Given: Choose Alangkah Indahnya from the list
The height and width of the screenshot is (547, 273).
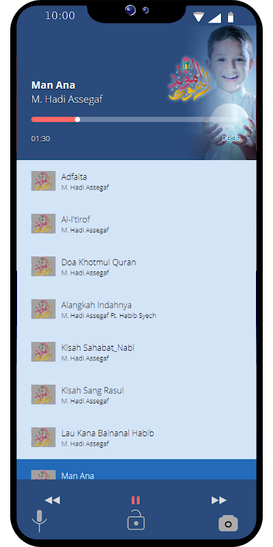Looking at the screenshot, I should (x=136, y=309).
